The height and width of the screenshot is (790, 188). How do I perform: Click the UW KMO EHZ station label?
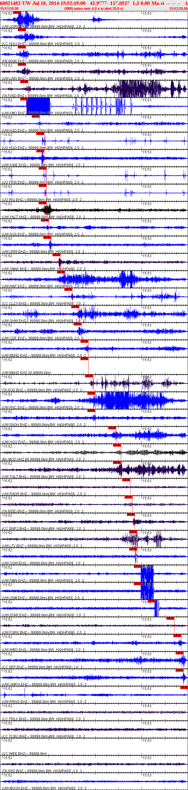coord(43,113)
